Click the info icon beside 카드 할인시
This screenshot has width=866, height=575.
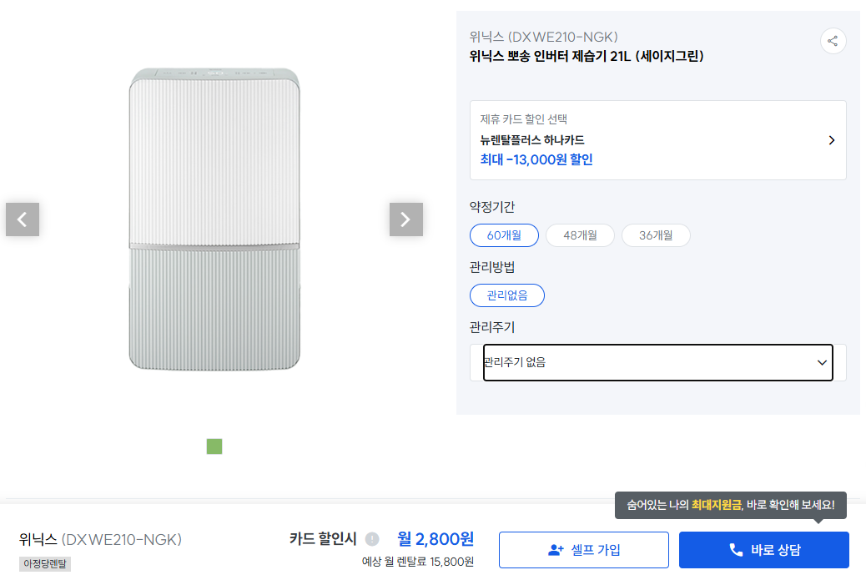[x=372, y=539]
